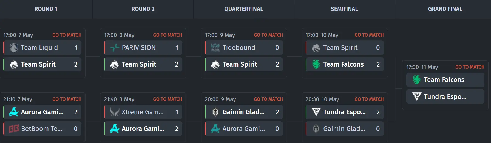491x143 pixels.
Task: Select Tidebound team row with score 0
Action: 244,48
